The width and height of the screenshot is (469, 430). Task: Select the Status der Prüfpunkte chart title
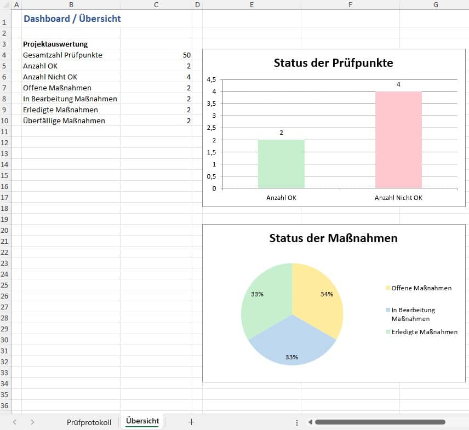tap(333, 62)
